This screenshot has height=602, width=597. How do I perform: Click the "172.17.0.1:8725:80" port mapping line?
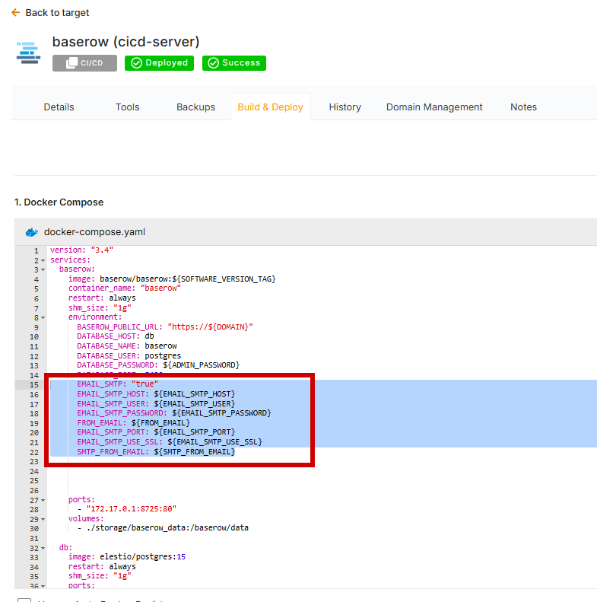click(127, 509)
